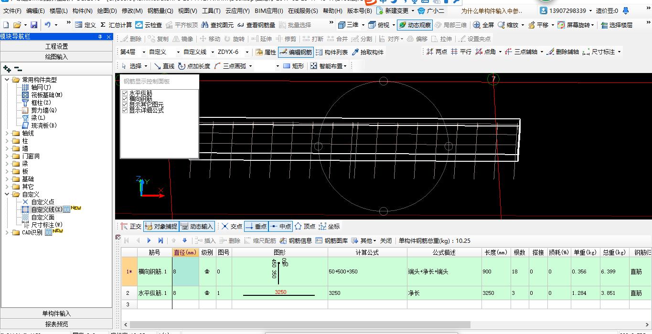Click the 关闭 button in rebar toolbar
The image size is (652, 334).
pos(385,240)
